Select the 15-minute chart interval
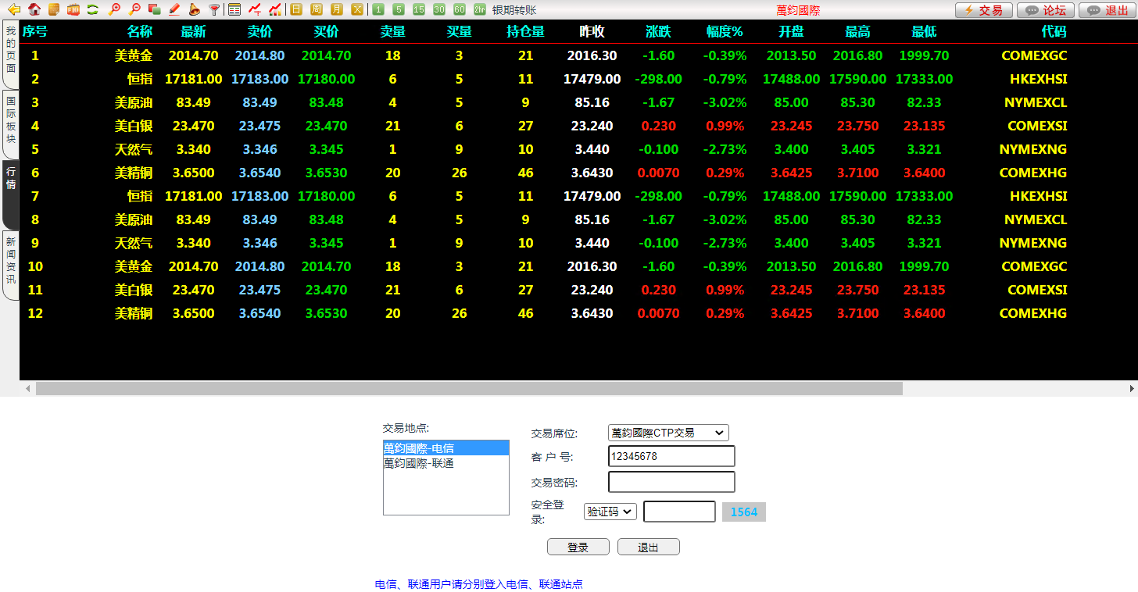 click(419, 9)
